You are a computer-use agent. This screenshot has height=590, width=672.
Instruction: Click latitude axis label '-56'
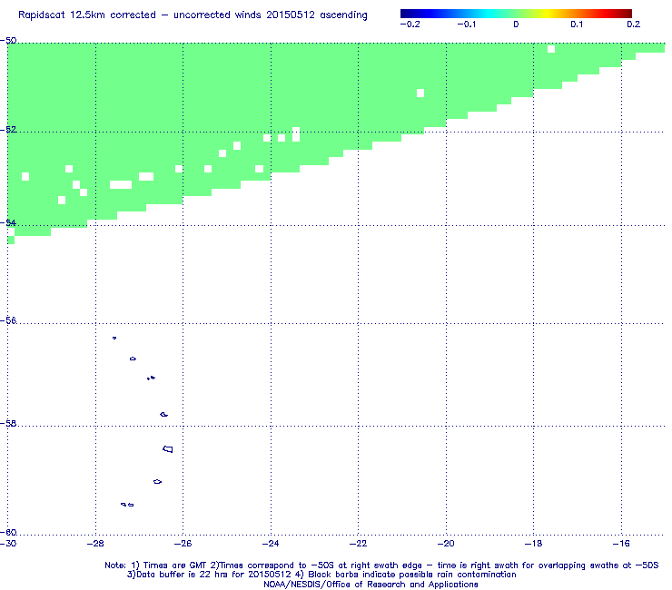tap(8, 320)
